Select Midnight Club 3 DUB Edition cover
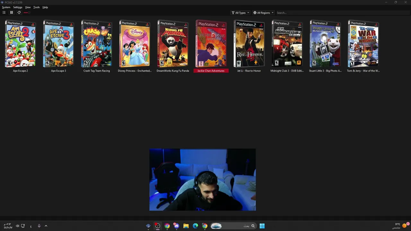Screen dimensions: 411x231 (x=287, y=44)
